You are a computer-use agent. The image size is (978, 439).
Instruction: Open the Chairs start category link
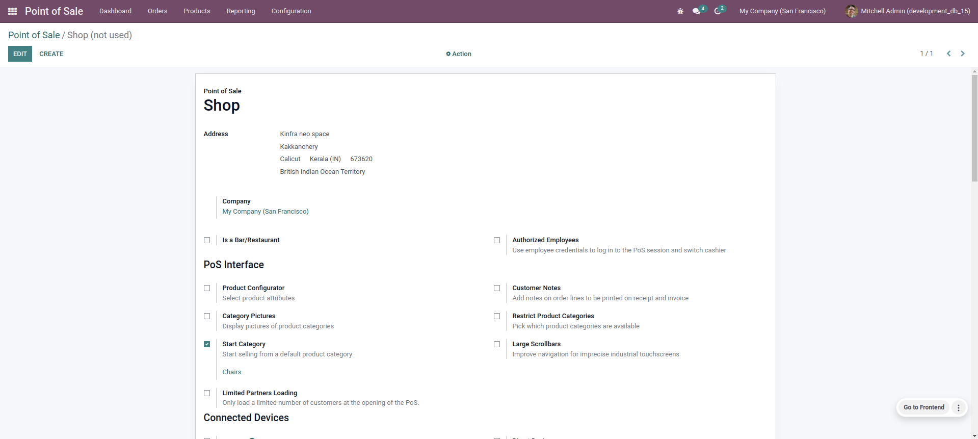232,372
